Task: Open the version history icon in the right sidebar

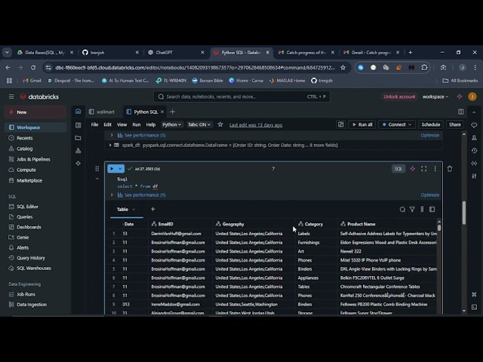Action: (474, 151)
